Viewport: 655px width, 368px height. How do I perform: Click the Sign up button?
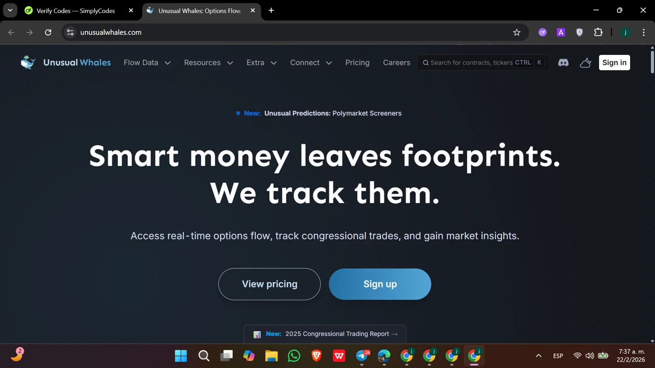[380, 284]
